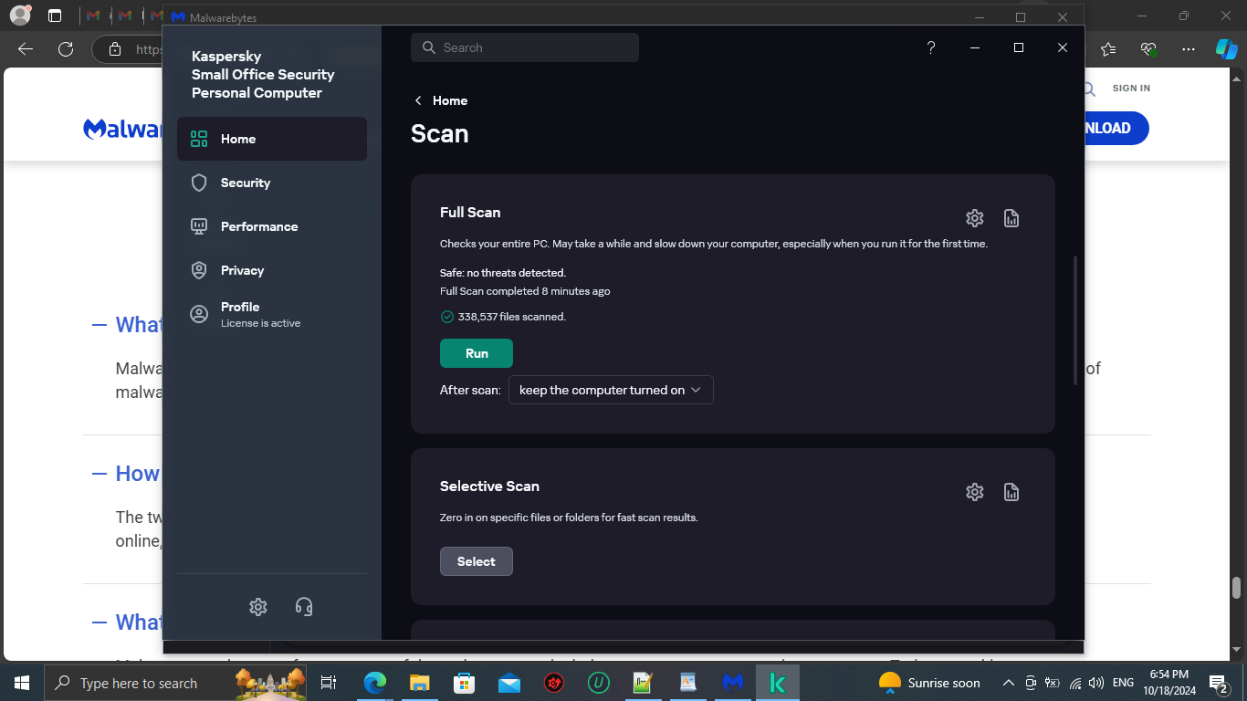
Task: Open Kaspersky support headset icon
Action: click(x=304, y=607)
